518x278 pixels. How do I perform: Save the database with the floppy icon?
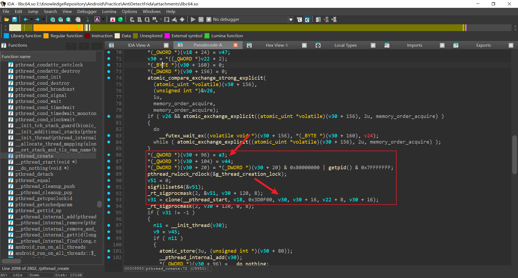coord(15,19)
